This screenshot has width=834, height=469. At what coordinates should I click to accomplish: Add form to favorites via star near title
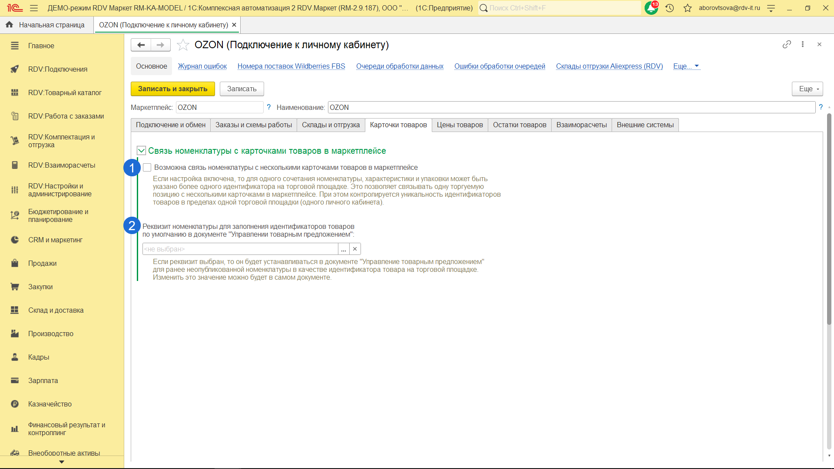(183, 45)
